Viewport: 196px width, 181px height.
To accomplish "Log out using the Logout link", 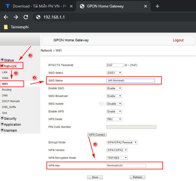I will tap(178, 40).
